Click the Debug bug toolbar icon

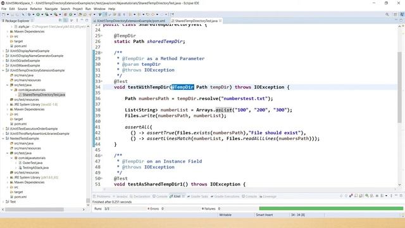29,15
